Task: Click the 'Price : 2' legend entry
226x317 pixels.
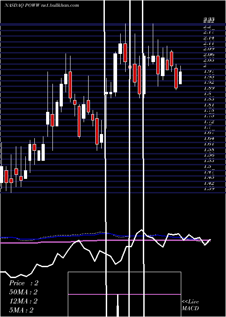Action: 24,283
